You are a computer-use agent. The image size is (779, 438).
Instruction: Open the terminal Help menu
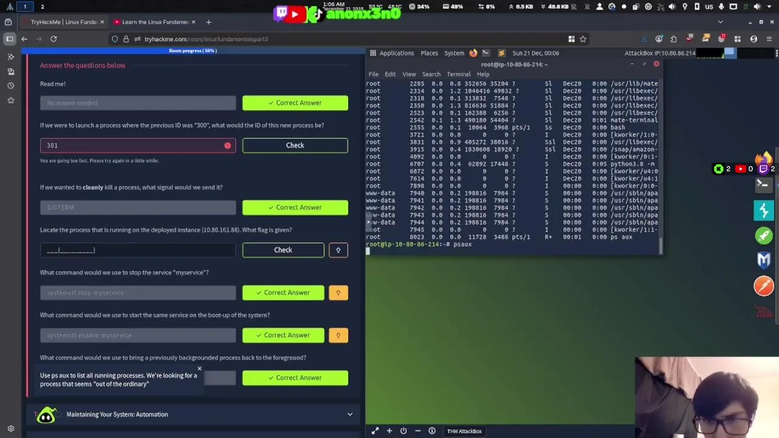coord(483,74)
